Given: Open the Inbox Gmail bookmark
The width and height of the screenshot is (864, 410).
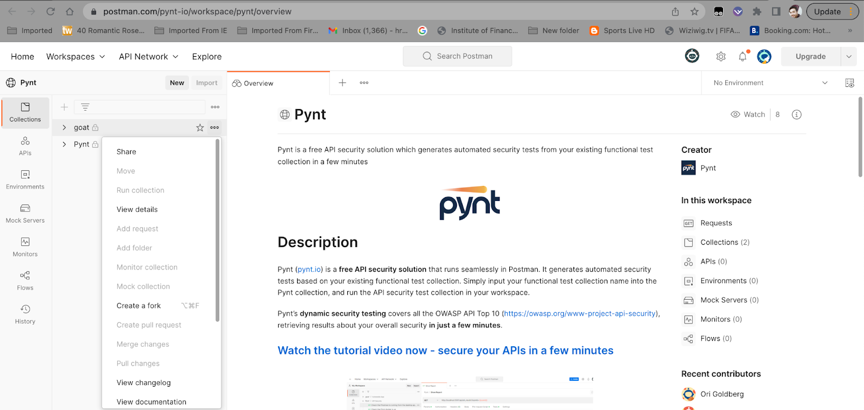Looking at the screenshot, I should tap(368, 31).
